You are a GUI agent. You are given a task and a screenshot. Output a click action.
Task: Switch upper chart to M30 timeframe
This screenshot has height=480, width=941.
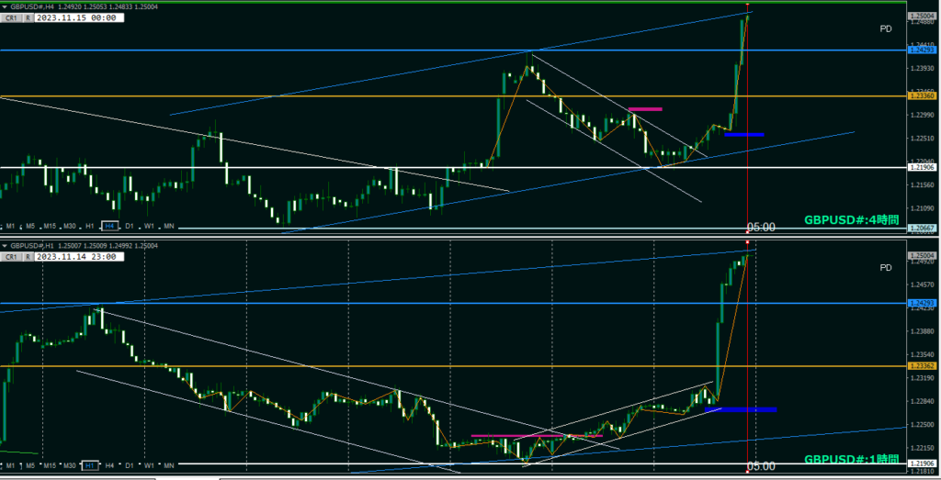click(70, 226)
